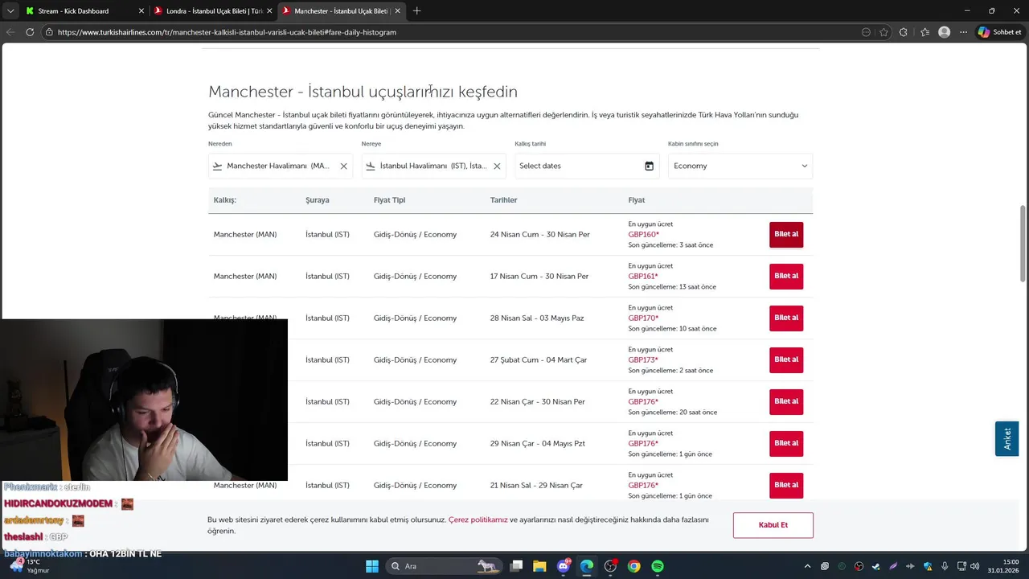This screenshot has width=1029, height=579.
Task: Open a new browser tab
Action: pyautogui.click(x=416, y=11)
